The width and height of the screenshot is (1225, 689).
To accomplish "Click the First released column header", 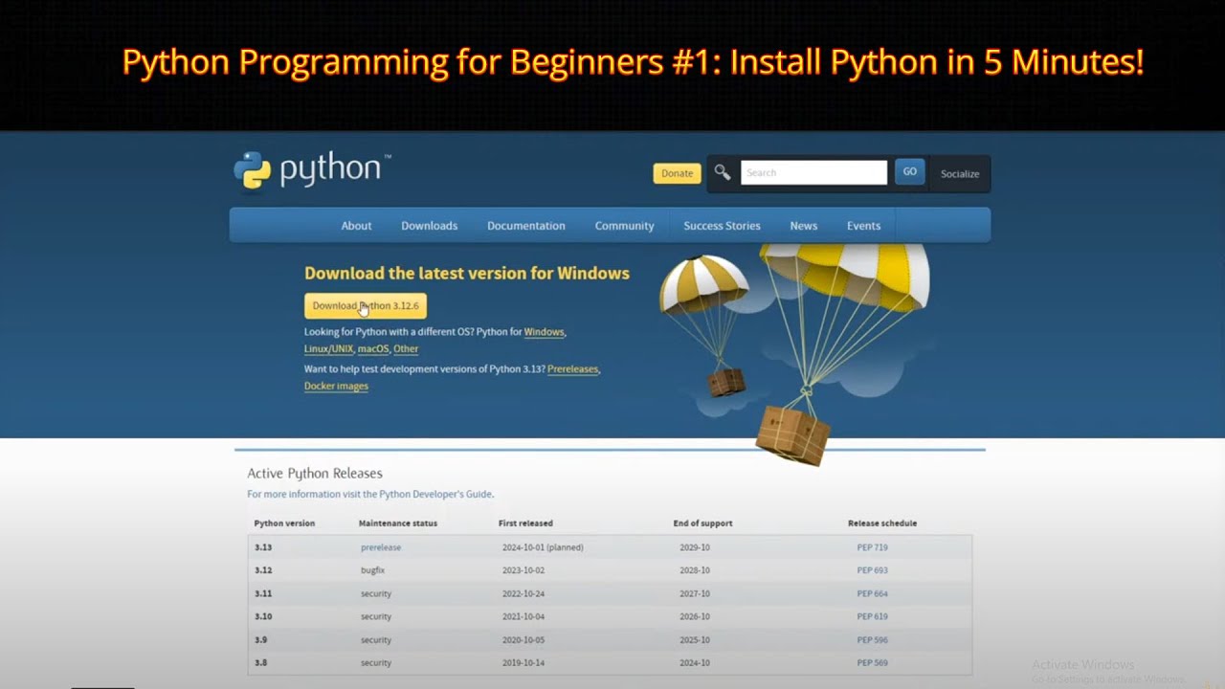I will [525, 523].
